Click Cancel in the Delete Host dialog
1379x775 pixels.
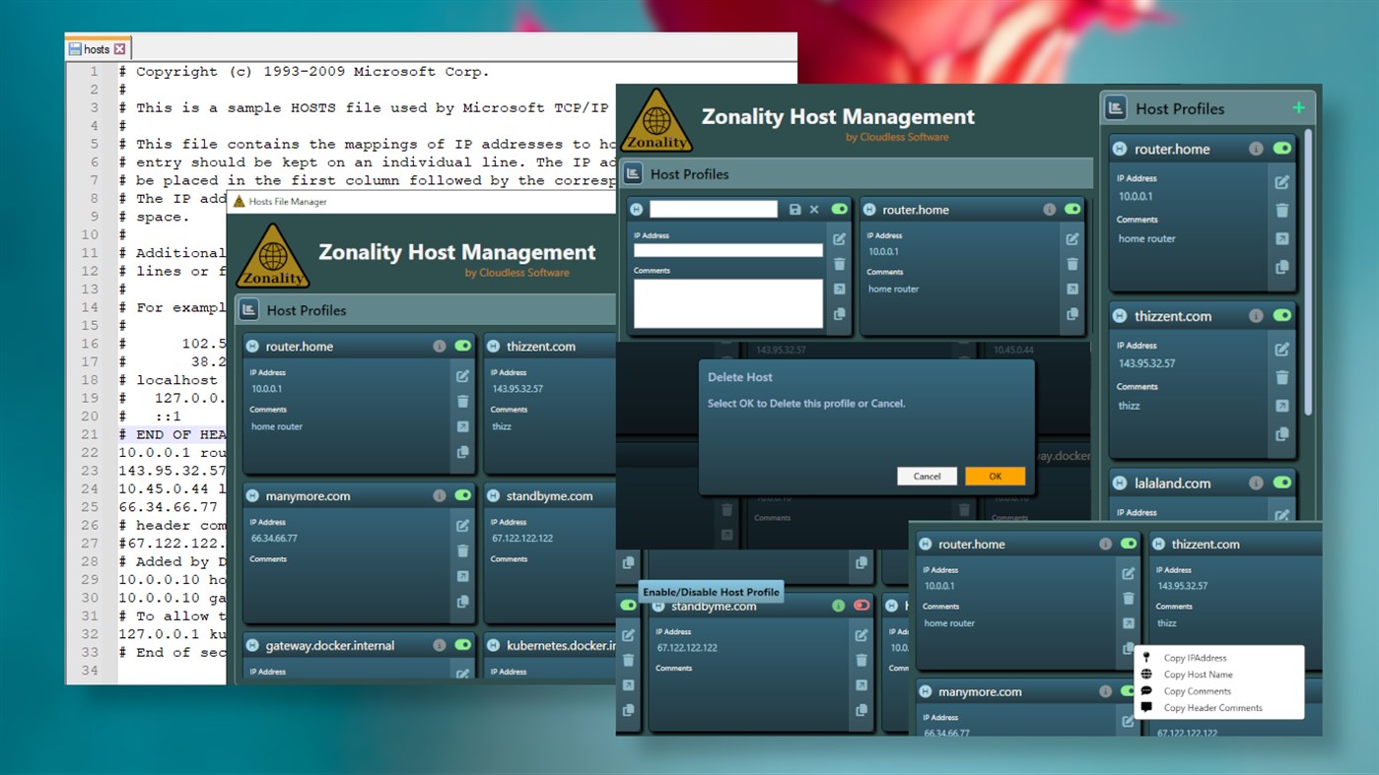tap(926, 476)
